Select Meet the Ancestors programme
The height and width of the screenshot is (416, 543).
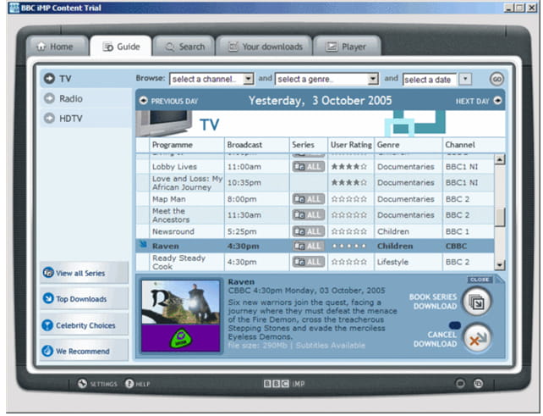click(171, 215)
